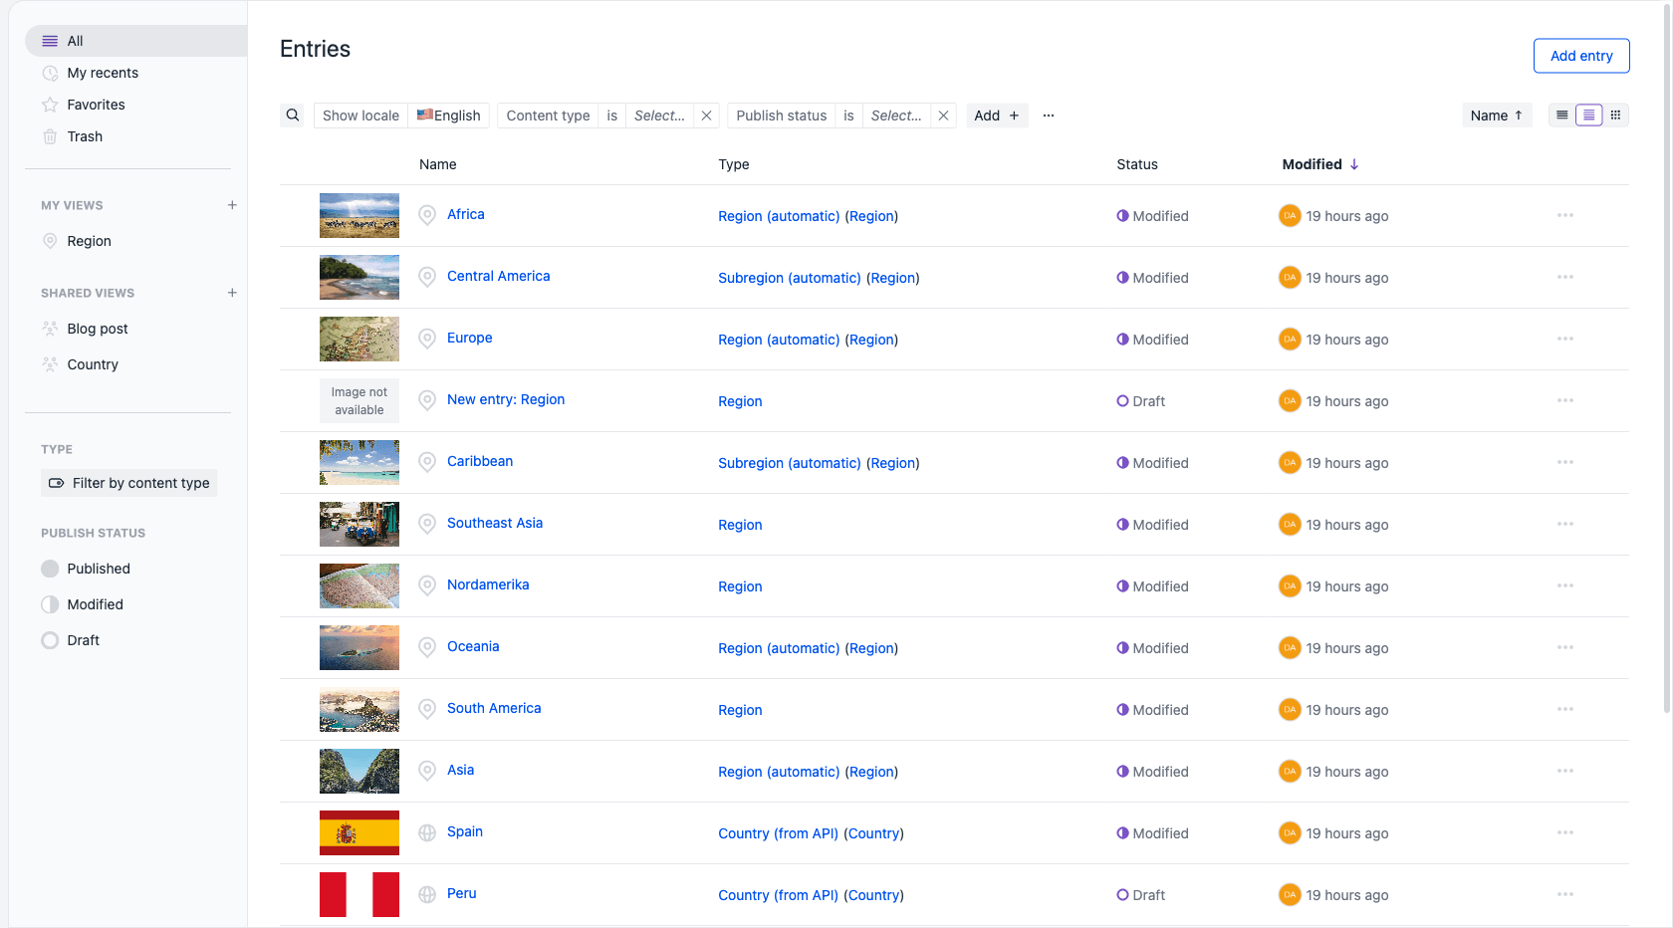Follow Country (from API) type link for Spain

click(779, 833)
